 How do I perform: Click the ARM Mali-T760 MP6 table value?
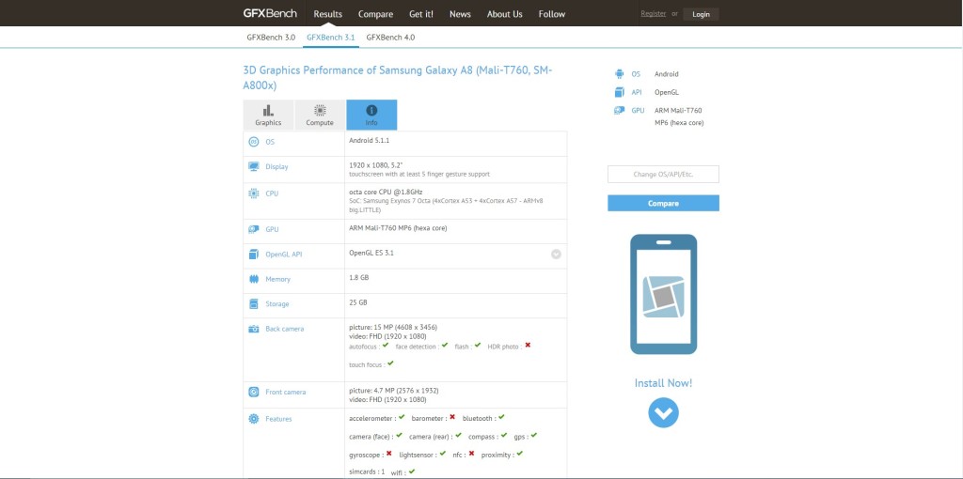click(x=398, y=228)
